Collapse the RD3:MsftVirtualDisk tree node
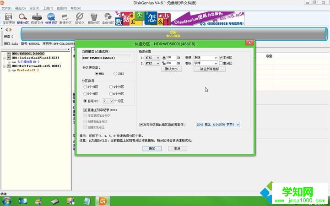Screen dimensions: 330x206 click(x=4, y=66)
